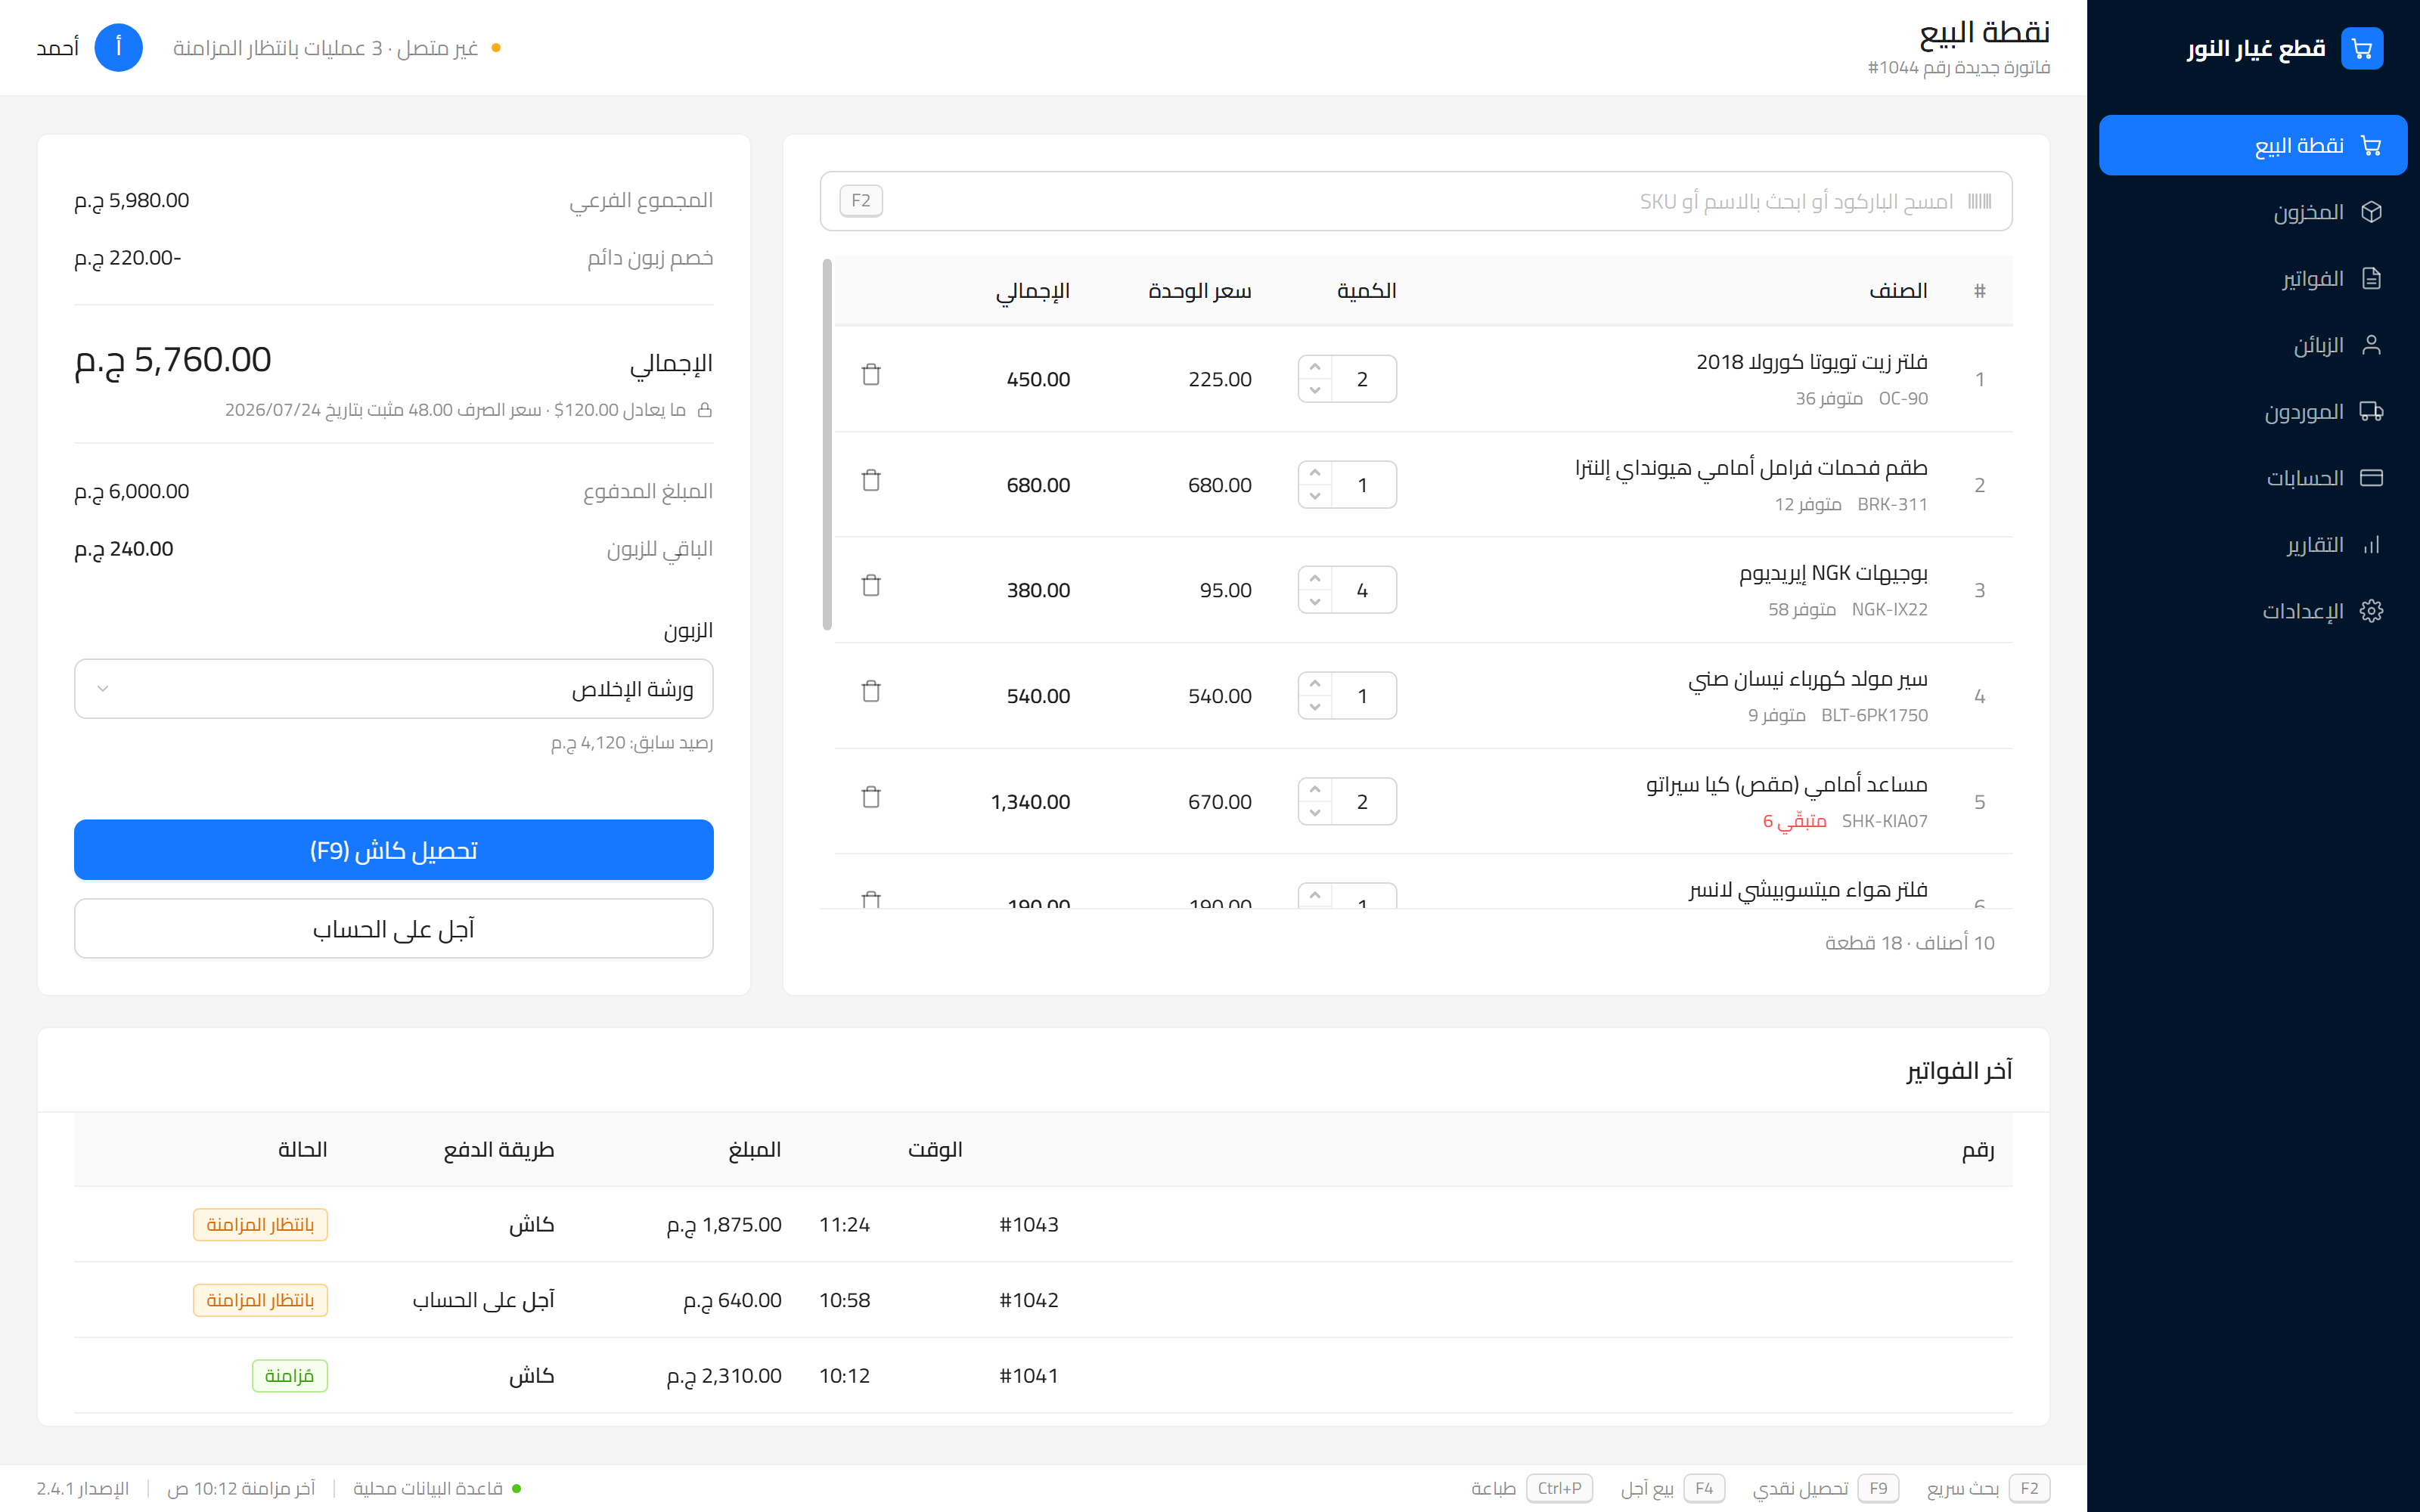2420x1512 pixels.
Task: Click the طريقة الدفع column header
Action: pyautogui.click(x=499, y=1150)
